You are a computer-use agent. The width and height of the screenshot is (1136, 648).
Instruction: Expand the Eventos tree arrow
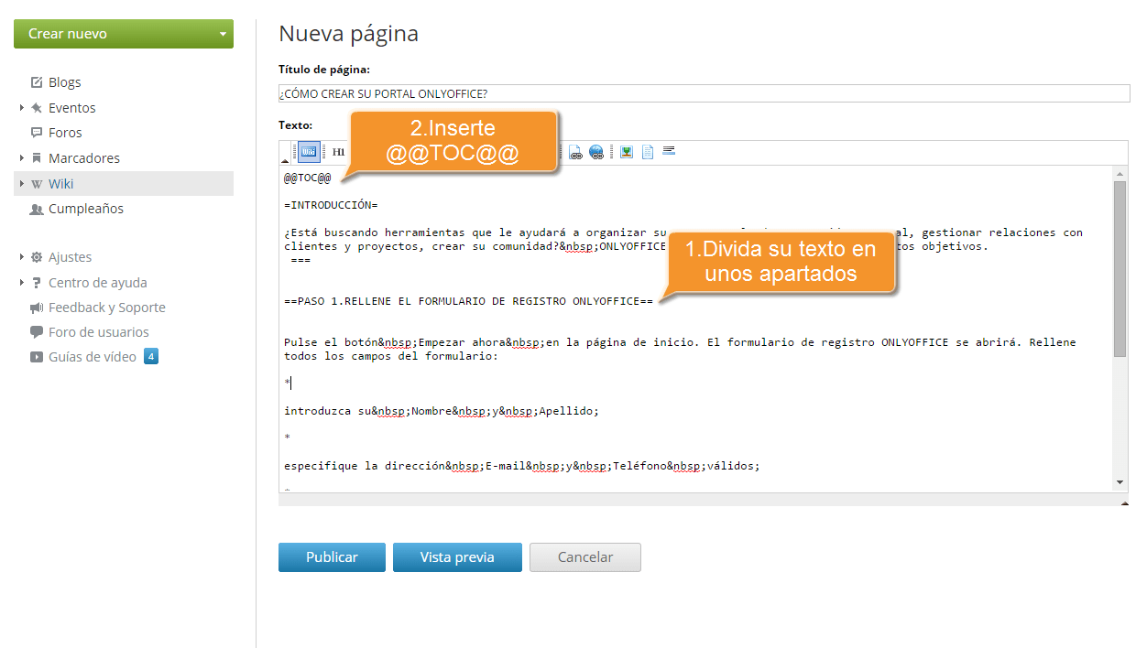pos(21,108)
